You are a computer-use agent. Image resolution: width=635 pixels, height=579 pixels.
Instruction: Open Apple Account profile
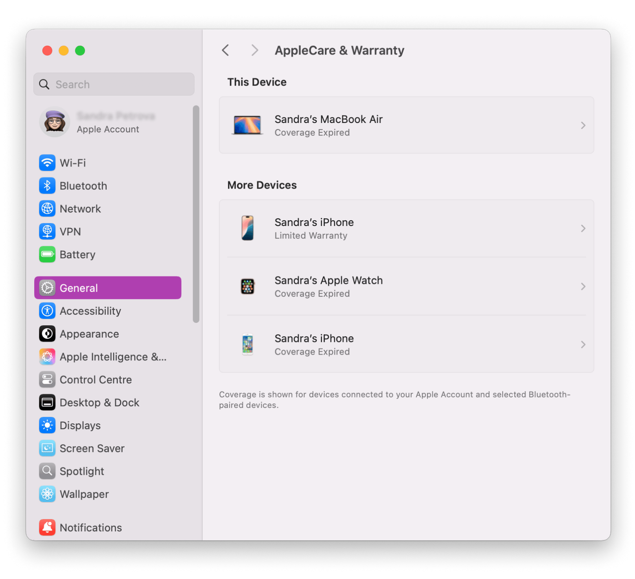point(108,122)
